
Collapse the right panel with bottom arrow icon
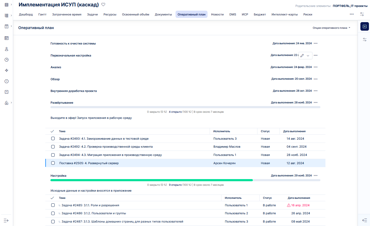coord(365,220)
